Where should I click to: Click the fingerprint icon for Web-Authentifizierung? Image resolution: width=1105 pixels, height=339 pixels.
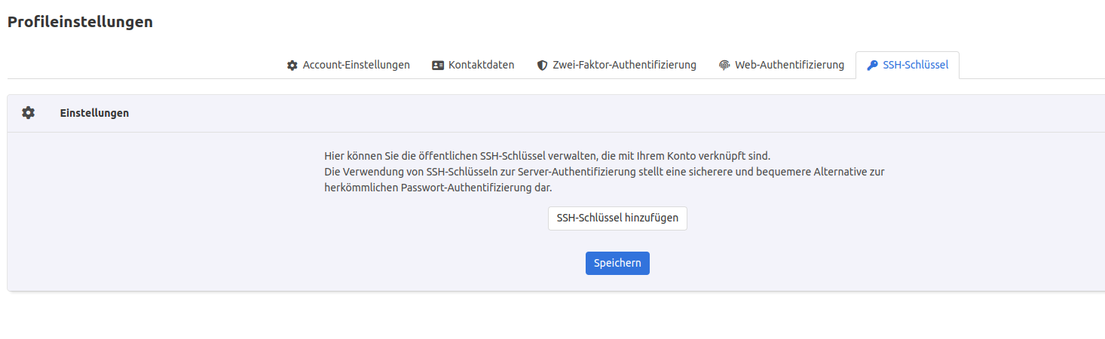(x=724, y=66)
